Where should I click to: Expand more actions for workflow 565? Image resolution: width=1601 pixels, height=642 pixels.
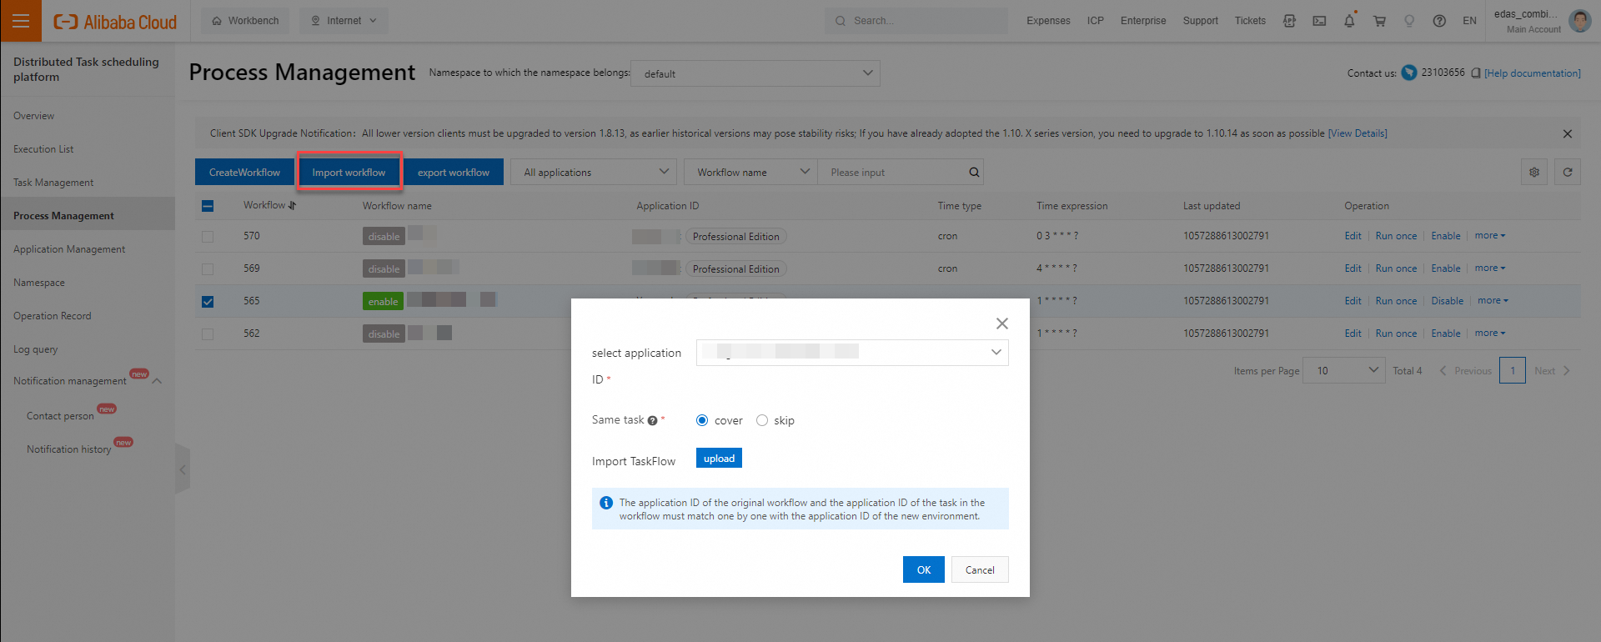(1493, 301)
